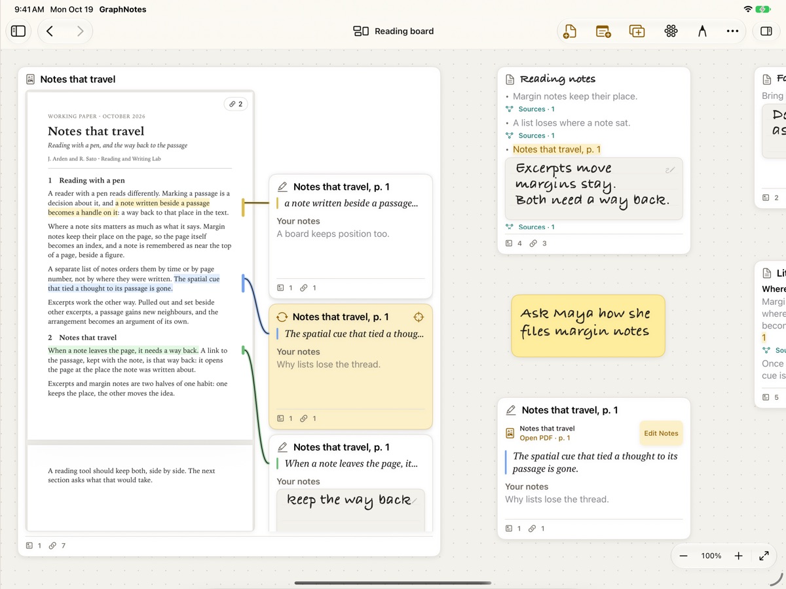Zoom in with the plus button
The image size is (786, 589).
(738, 556)
